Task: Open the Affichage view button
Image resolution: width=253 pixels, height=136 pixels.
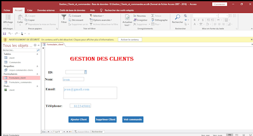Action: click(8, 20)
